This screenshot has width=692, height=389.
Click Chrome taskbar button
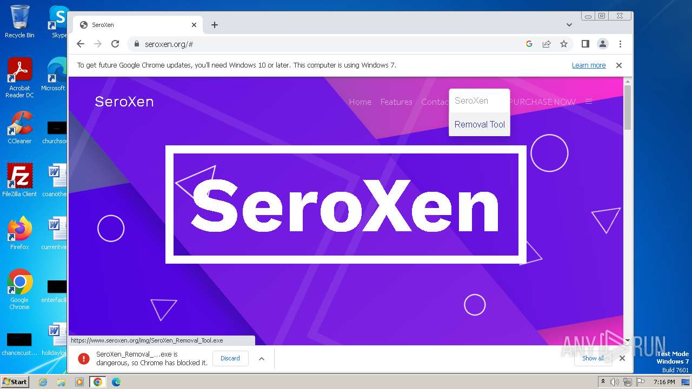[x=98, y=382]
